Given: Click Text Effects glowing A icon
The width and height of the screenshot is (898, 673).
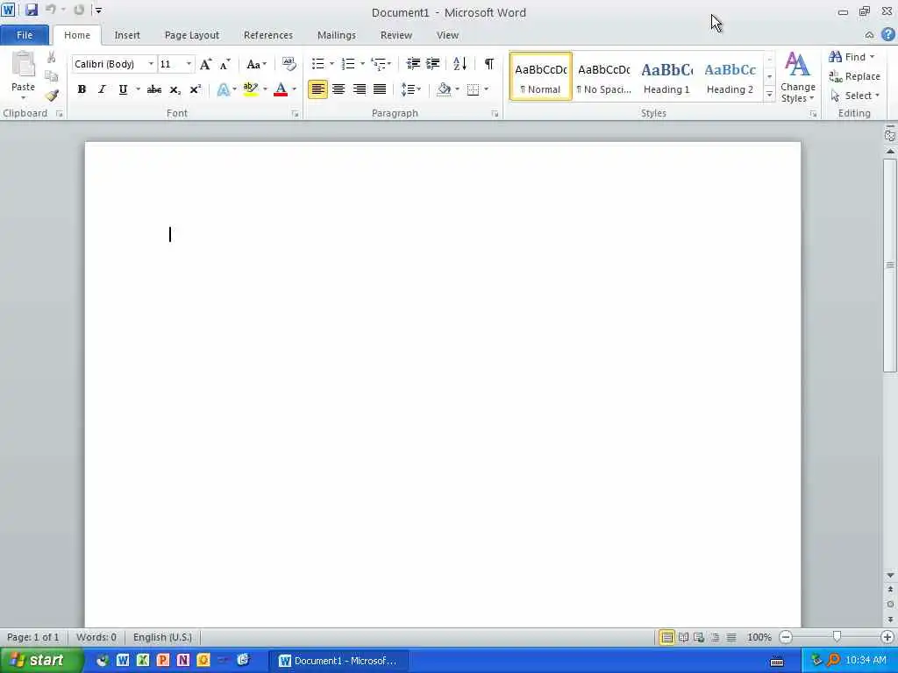Looking at the screenshot, I should (224, 89).
